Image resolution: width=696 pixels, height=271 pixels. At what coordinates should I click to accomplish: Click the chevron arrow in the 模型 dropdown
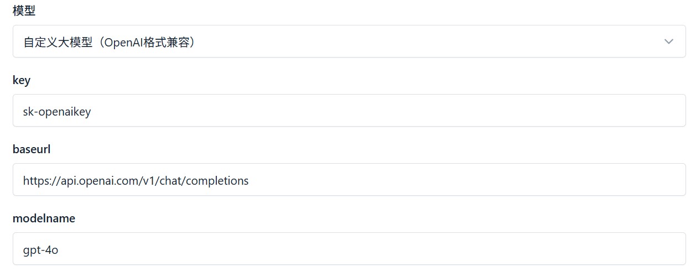tap(668, 41)
